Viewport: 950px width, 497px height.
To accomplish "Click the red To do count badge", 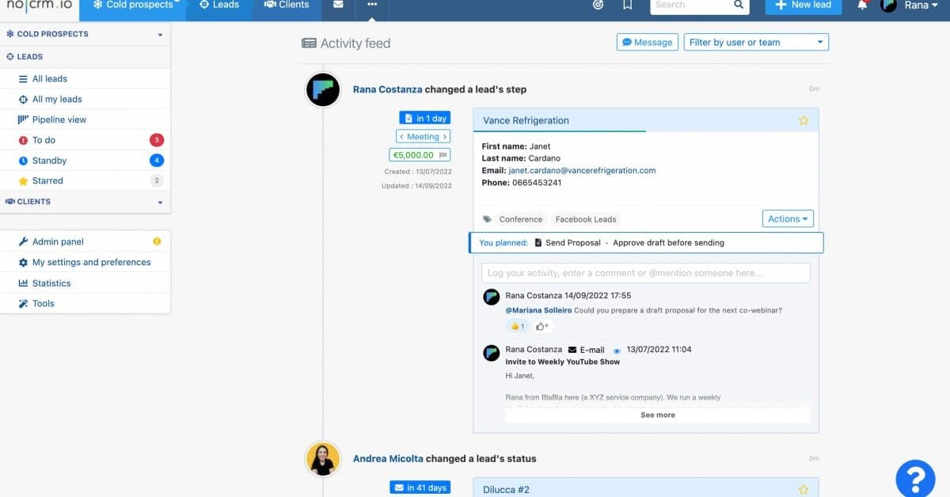I will click(157, 140).
